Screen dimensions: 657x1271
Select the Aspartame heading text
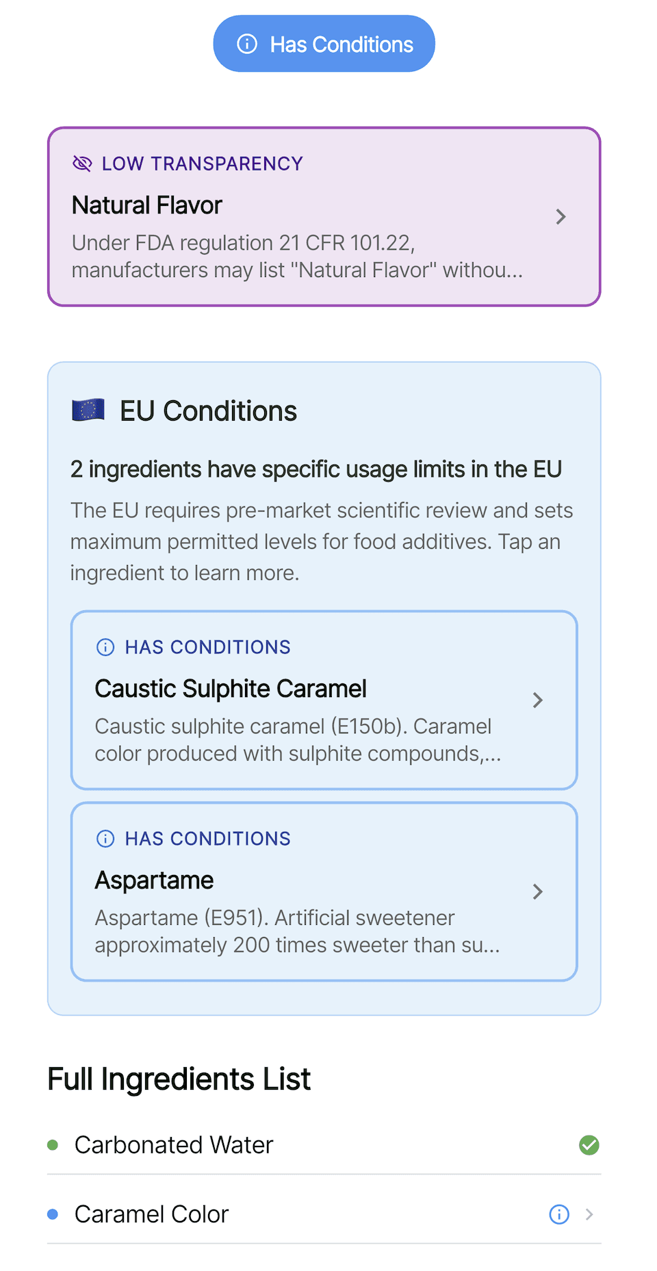click(x=154, y=880)
